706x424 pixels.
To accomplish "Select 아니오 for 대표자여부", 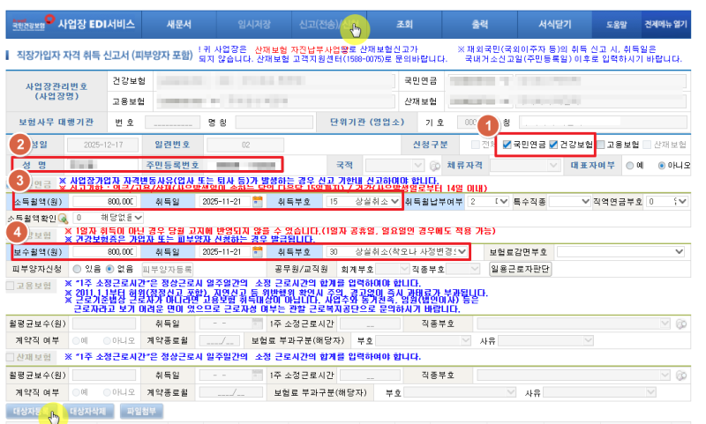I will coord(661,166).
